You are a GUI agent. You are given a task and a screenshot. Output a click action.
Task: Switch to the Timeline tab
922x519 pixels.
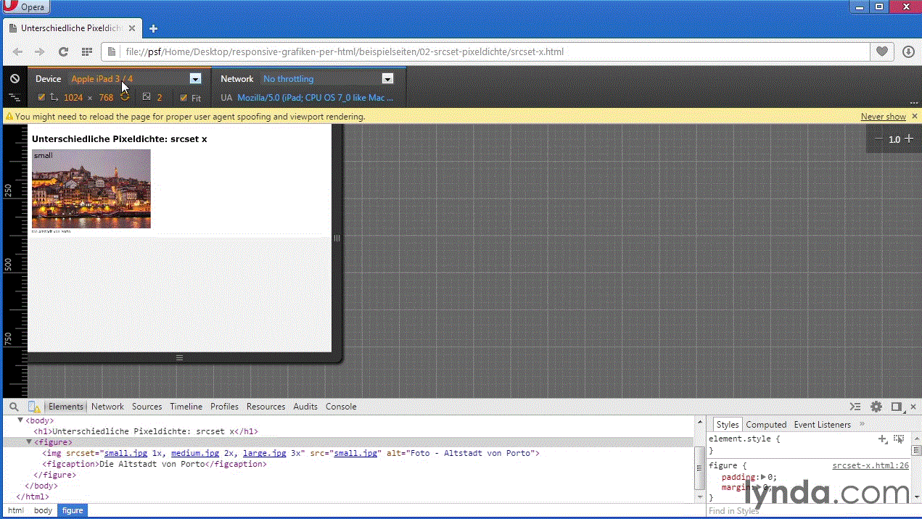click(186, 407)
